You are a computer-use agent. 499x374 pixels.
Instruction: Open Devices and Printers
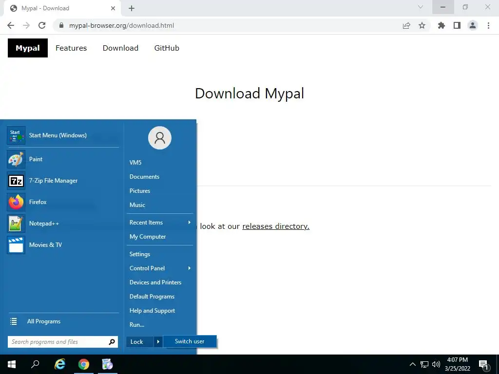point(155,282)
